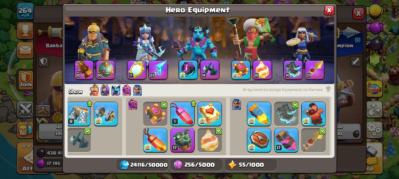Pick the level 17 dark green rock equipment
The width and height of the screenshot is (399, 179).
coord(182,140)
